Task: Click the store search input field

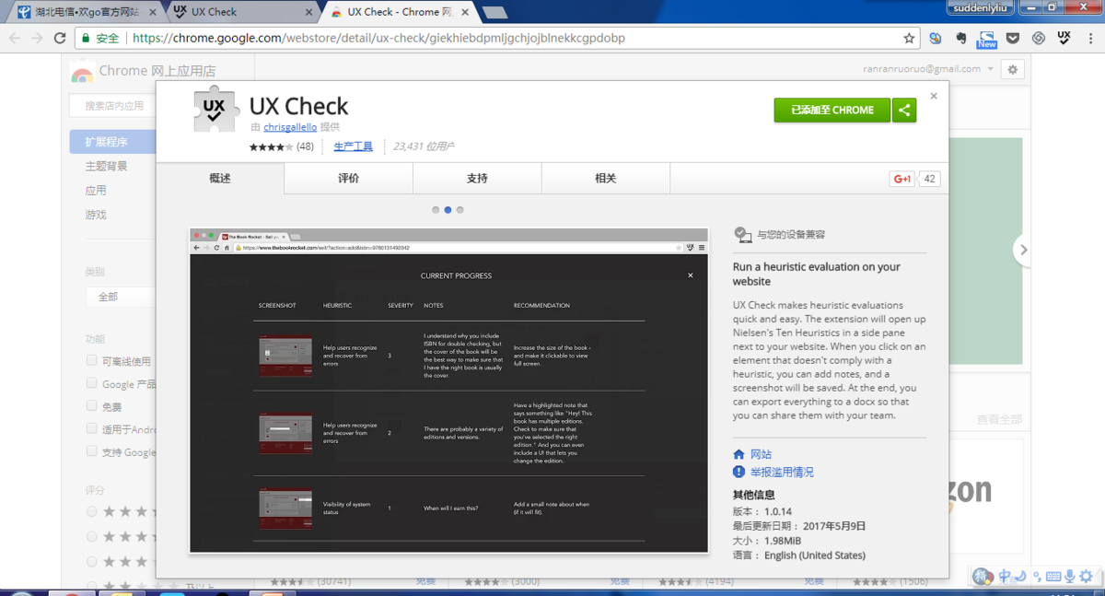Action: click(x=112, y=106)
